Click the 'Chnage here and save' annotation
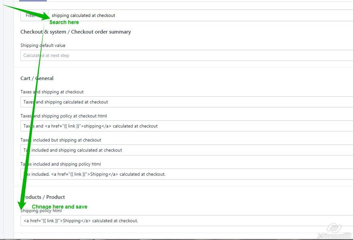 pos(59,207)
